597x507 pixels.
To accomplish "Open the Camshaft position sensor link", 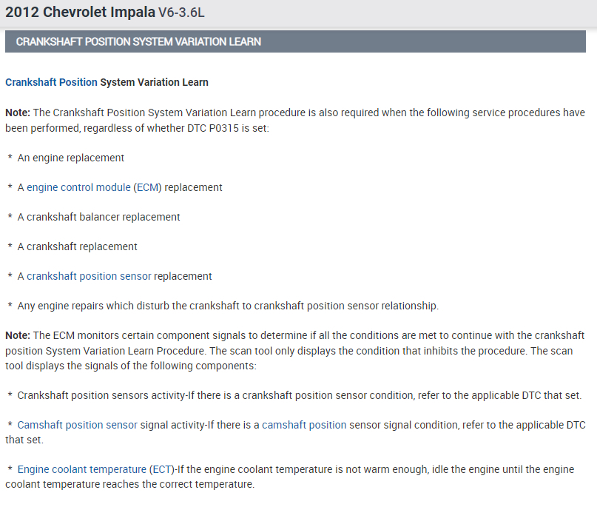I will (77, 425).
